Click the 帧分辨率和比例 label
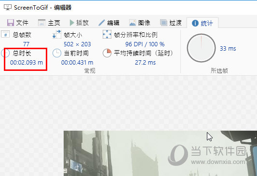Viewport: 257px width, 176px height. tap(135, 35)
